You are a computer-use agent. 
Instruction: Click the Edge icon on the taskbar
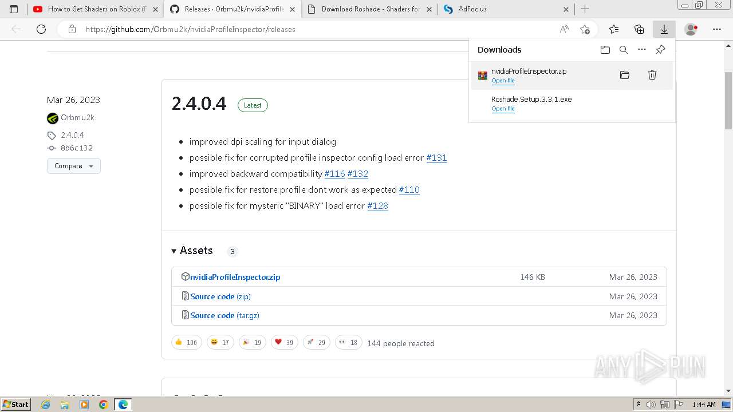point(123,405)
